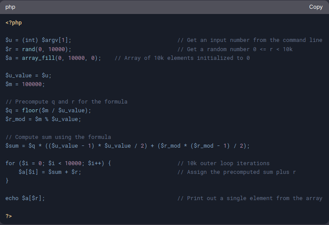Viewport: 329px width, 225px height.
Task: Click the php language label in the header
Action: [x=10, y=7]
